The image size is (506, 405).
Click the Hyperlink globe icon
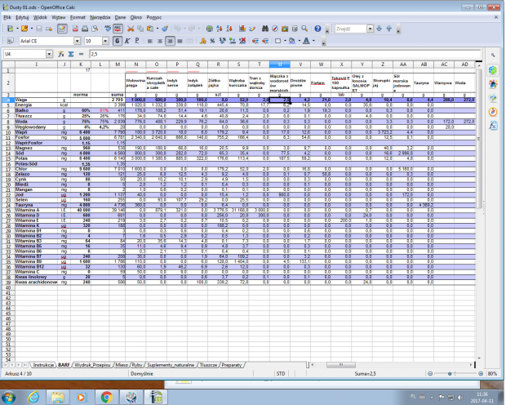pos(210,29)
